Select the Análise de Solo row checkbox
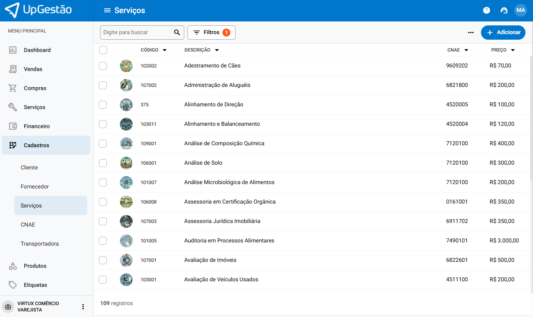The height and width of the screenshot is (317, 533). click(x=103, y=163)
